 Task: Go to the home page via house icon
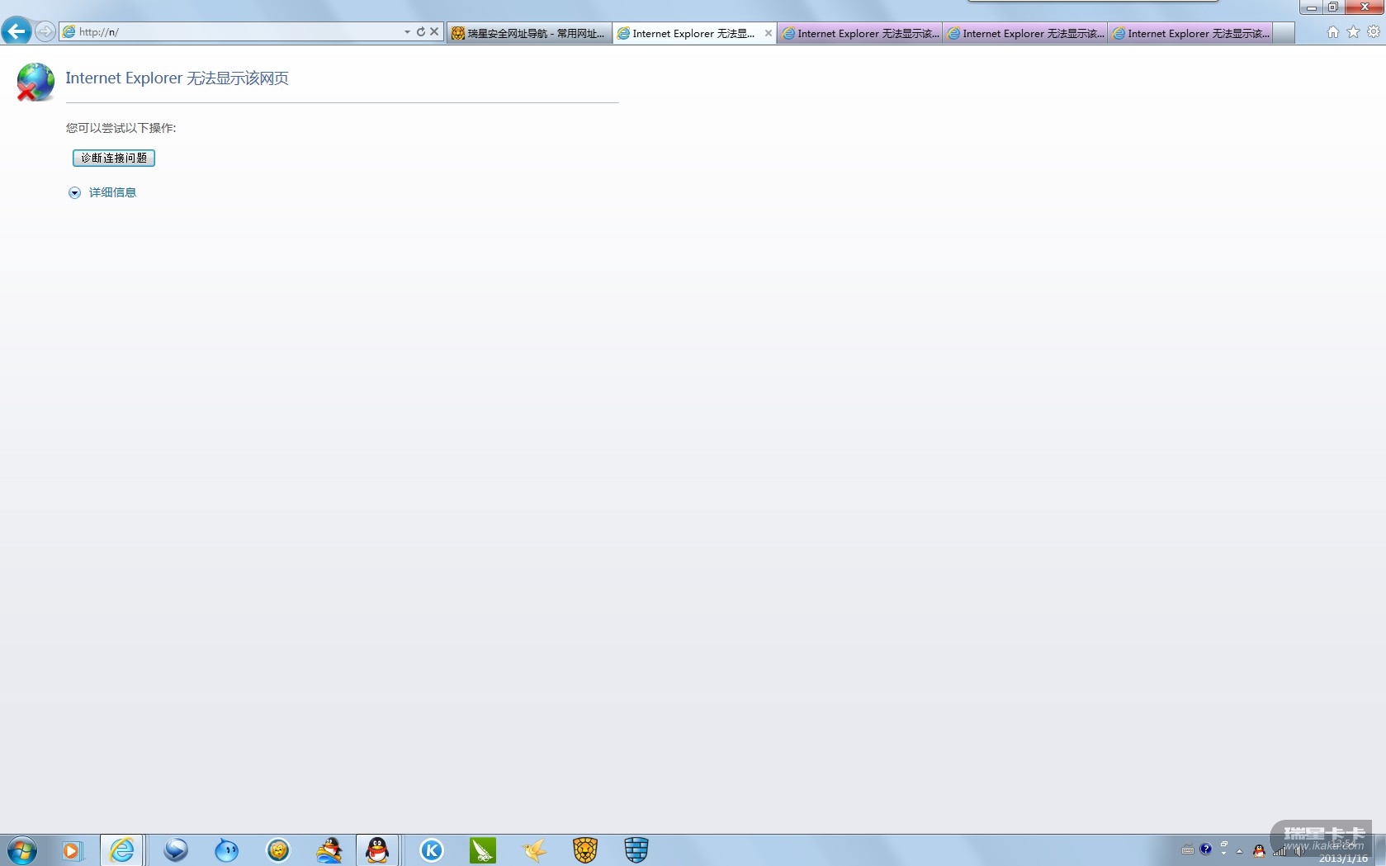1333,32
